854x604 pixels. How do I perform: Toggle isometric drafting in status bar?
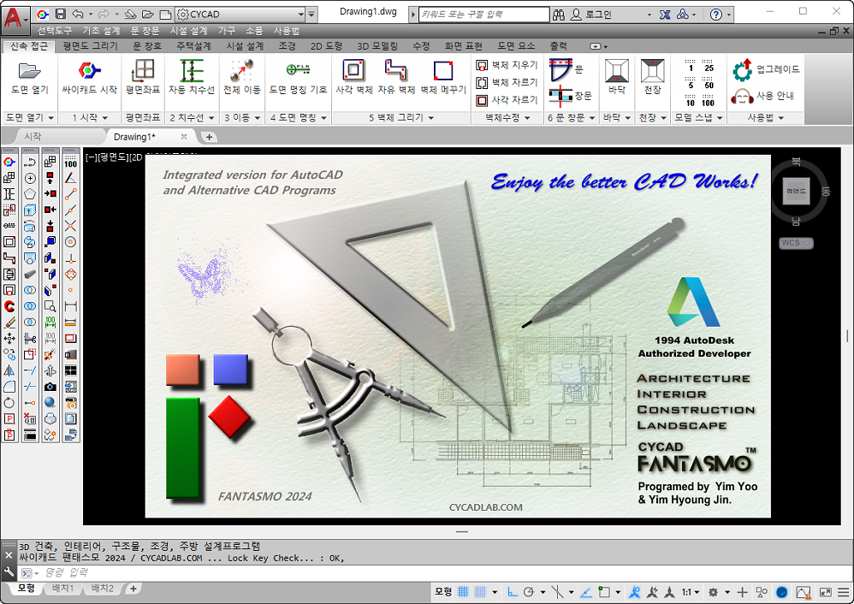(x=557, y=592)
